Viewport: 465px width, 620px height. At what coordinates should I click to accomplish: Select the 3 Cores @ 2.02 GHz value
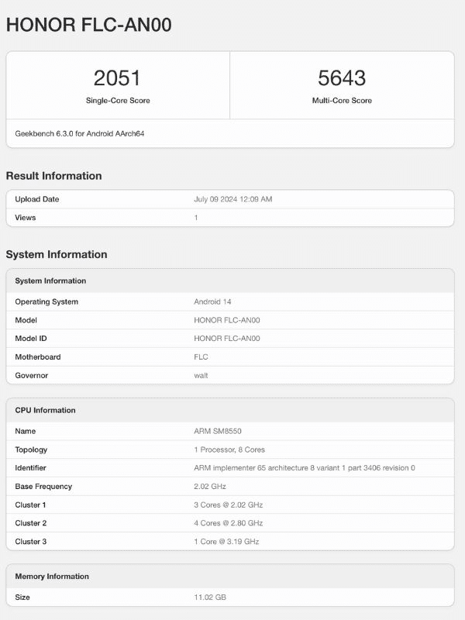tap(228, 505)
